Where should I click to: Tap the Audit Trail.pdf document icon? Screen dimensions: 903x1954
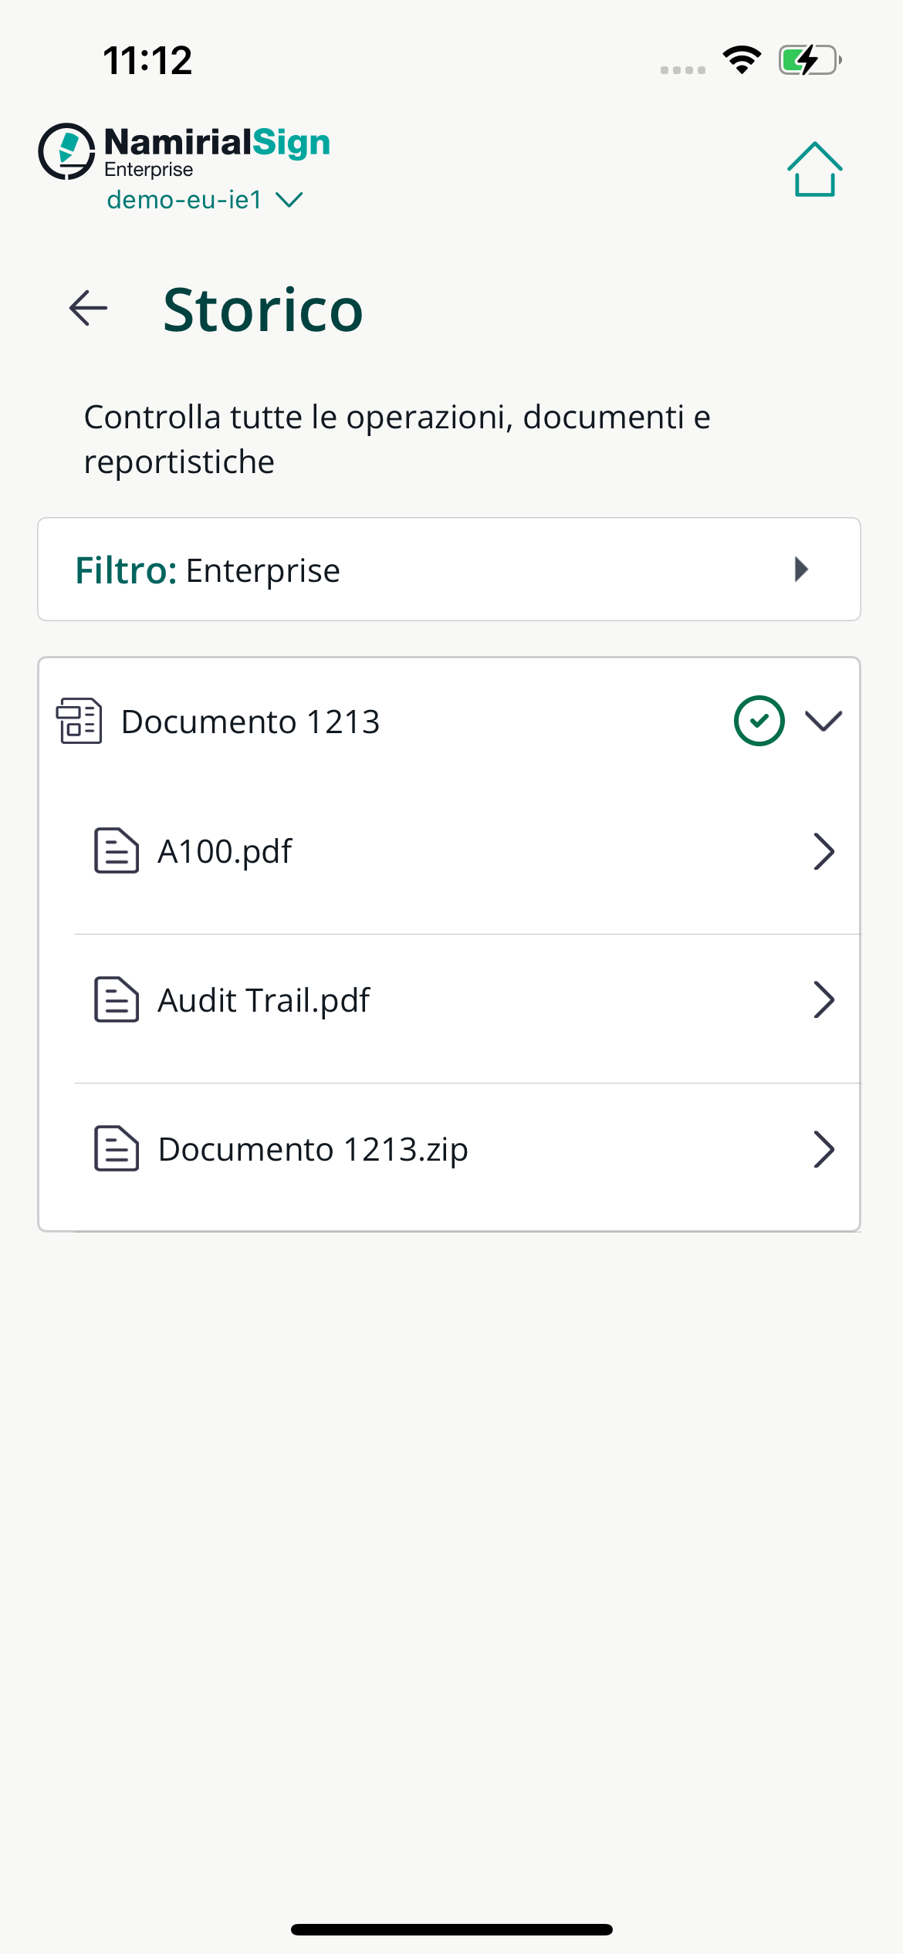click(117, 999)
